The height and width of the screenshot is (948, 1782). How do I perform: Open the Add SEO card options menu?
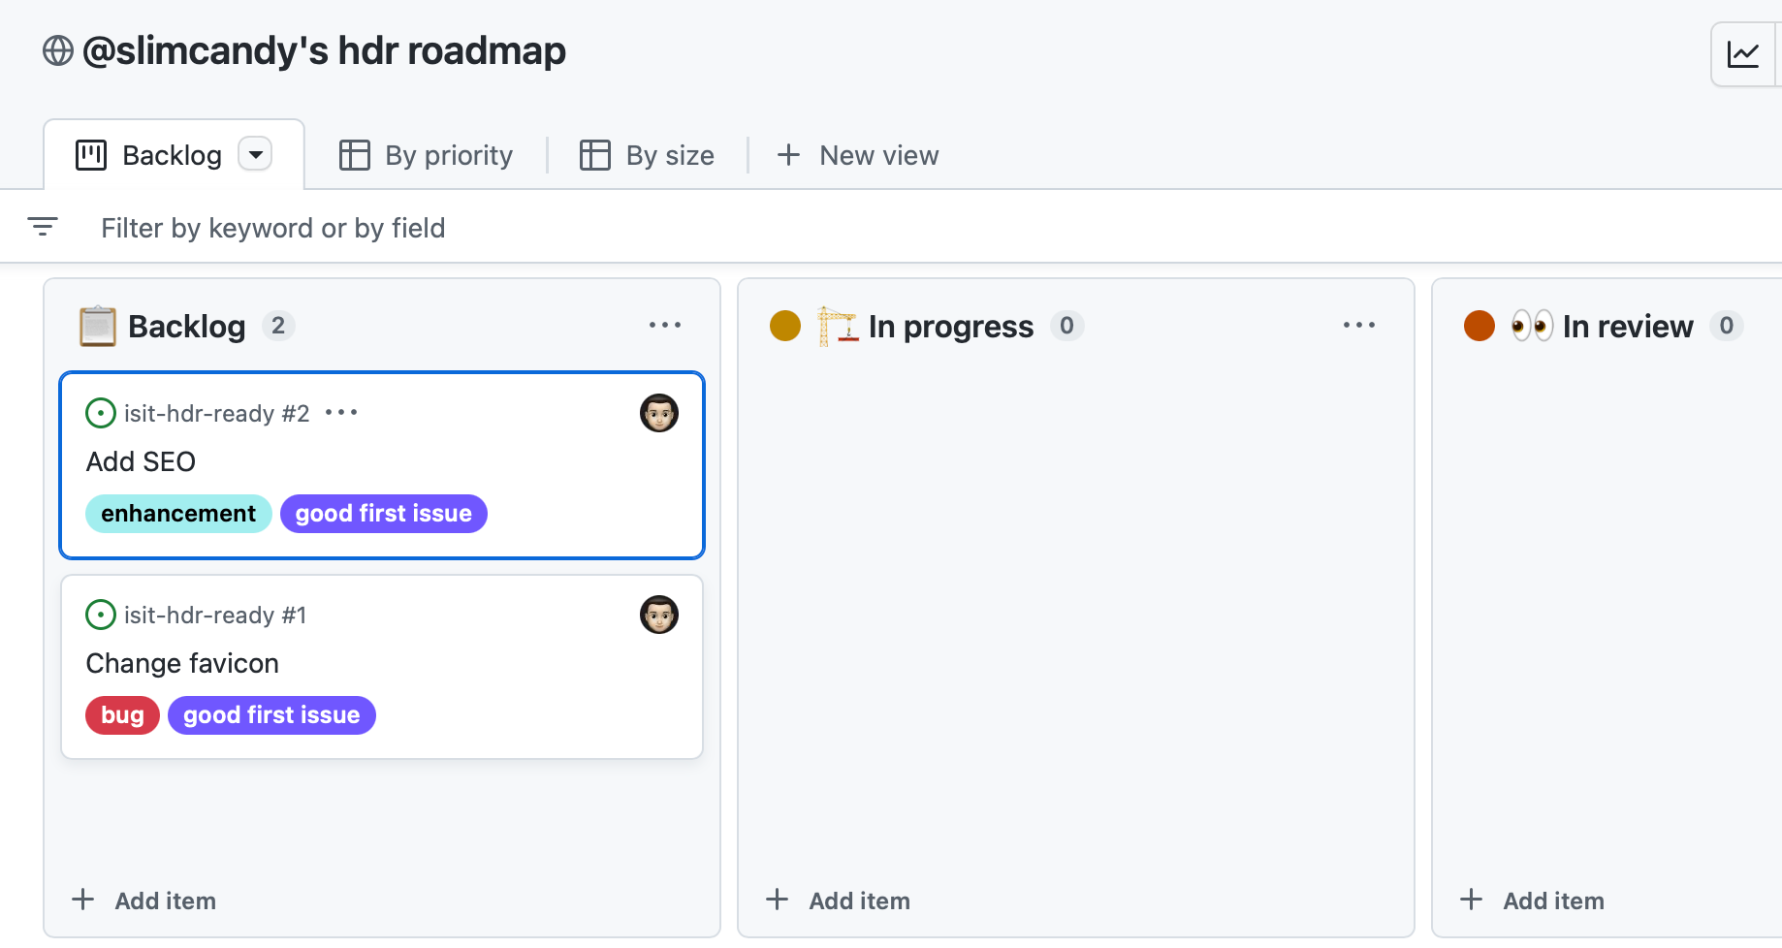pyautogui.click(x=341, y=413)
